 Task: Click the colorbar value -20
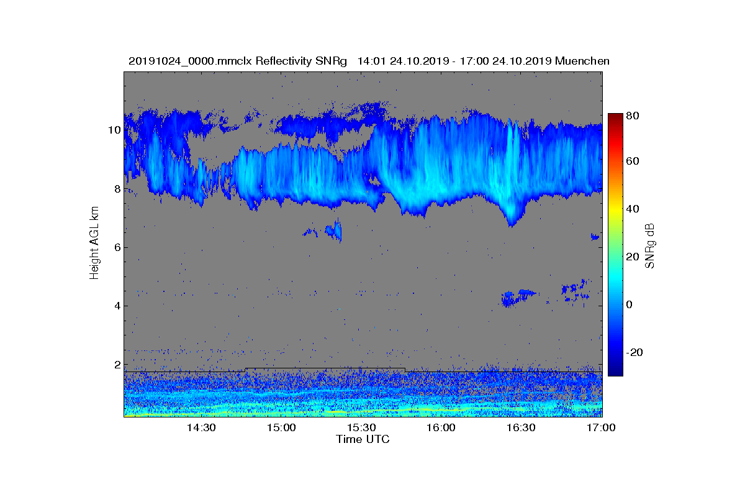[634, 352]
